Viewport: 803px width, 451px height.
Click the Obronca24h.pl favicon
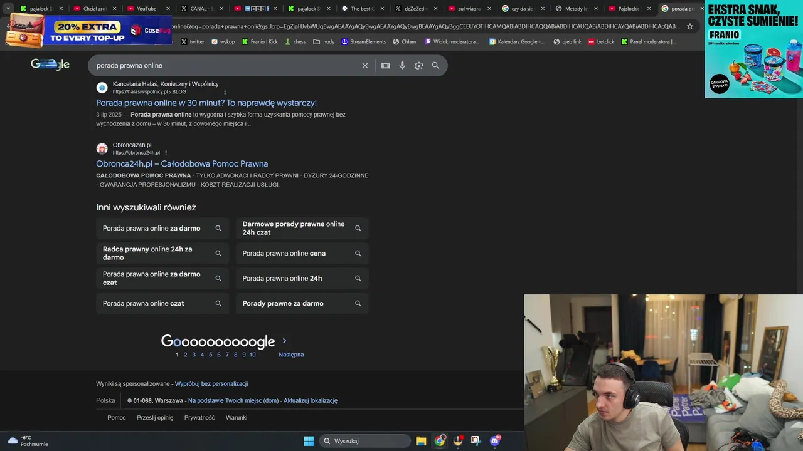(x=102, y=148)
